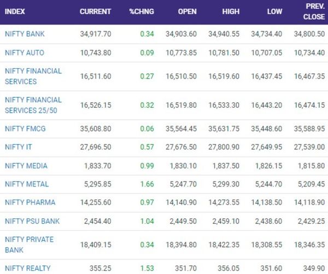
Task: Select NIFTY REALTY prev close 349.90
Action: pyautogui.click(x=314, y=268)
